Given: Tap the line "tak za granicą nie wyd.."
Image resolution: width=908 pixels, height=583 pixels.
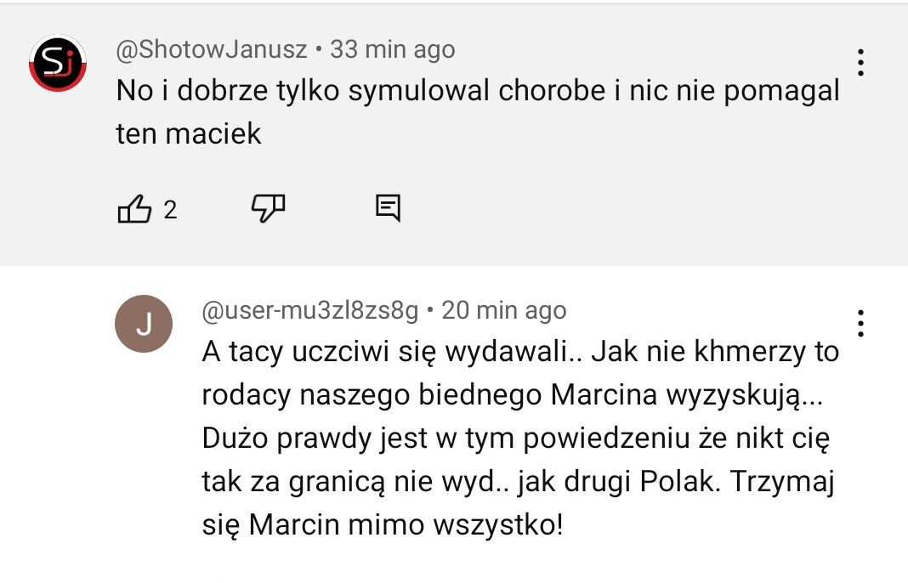Looking at the screenshot, I should coord(518,482).
